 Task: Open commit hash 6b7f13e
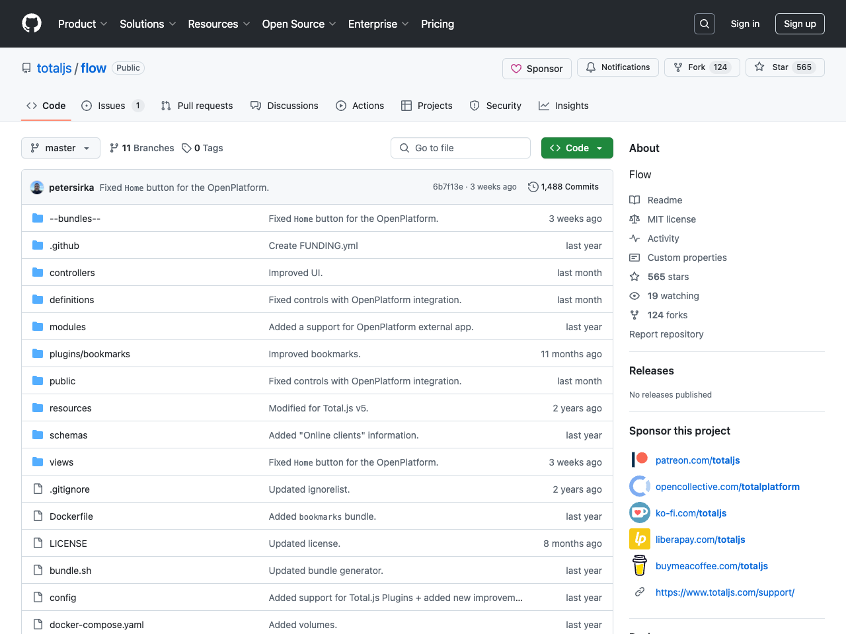(x=448, y=187)
